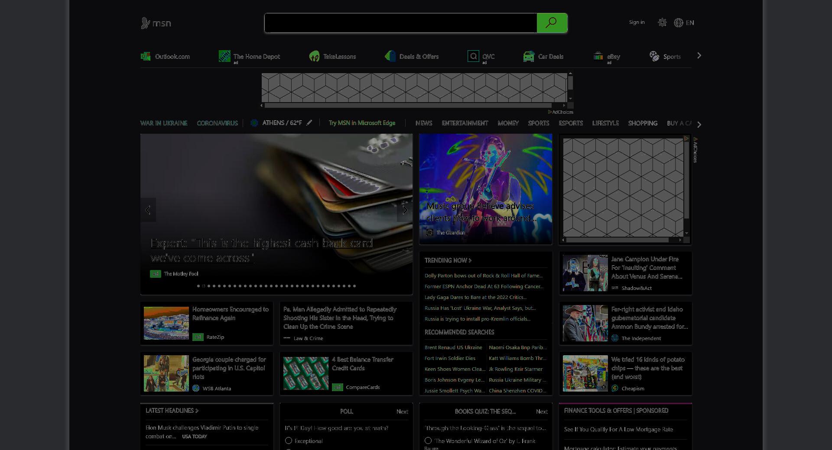The width and height of the screenshot is (832, 450).
Task: Open Dolly Parton trending story link
Action: point(484,275)
